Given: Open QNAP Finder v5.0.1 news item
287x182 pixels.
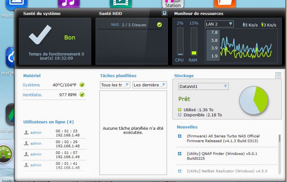Looking at the screenshot, I should (222, 156).
